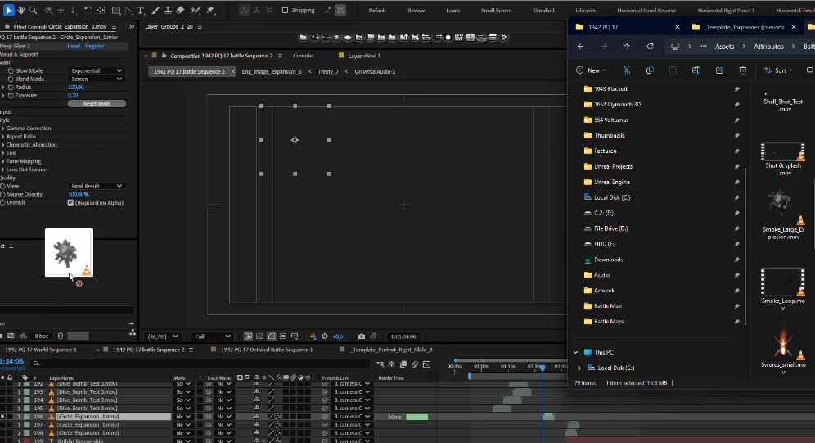Toggle the Snapping checkbox
815x443 pixels.
[x=285, y=11]
